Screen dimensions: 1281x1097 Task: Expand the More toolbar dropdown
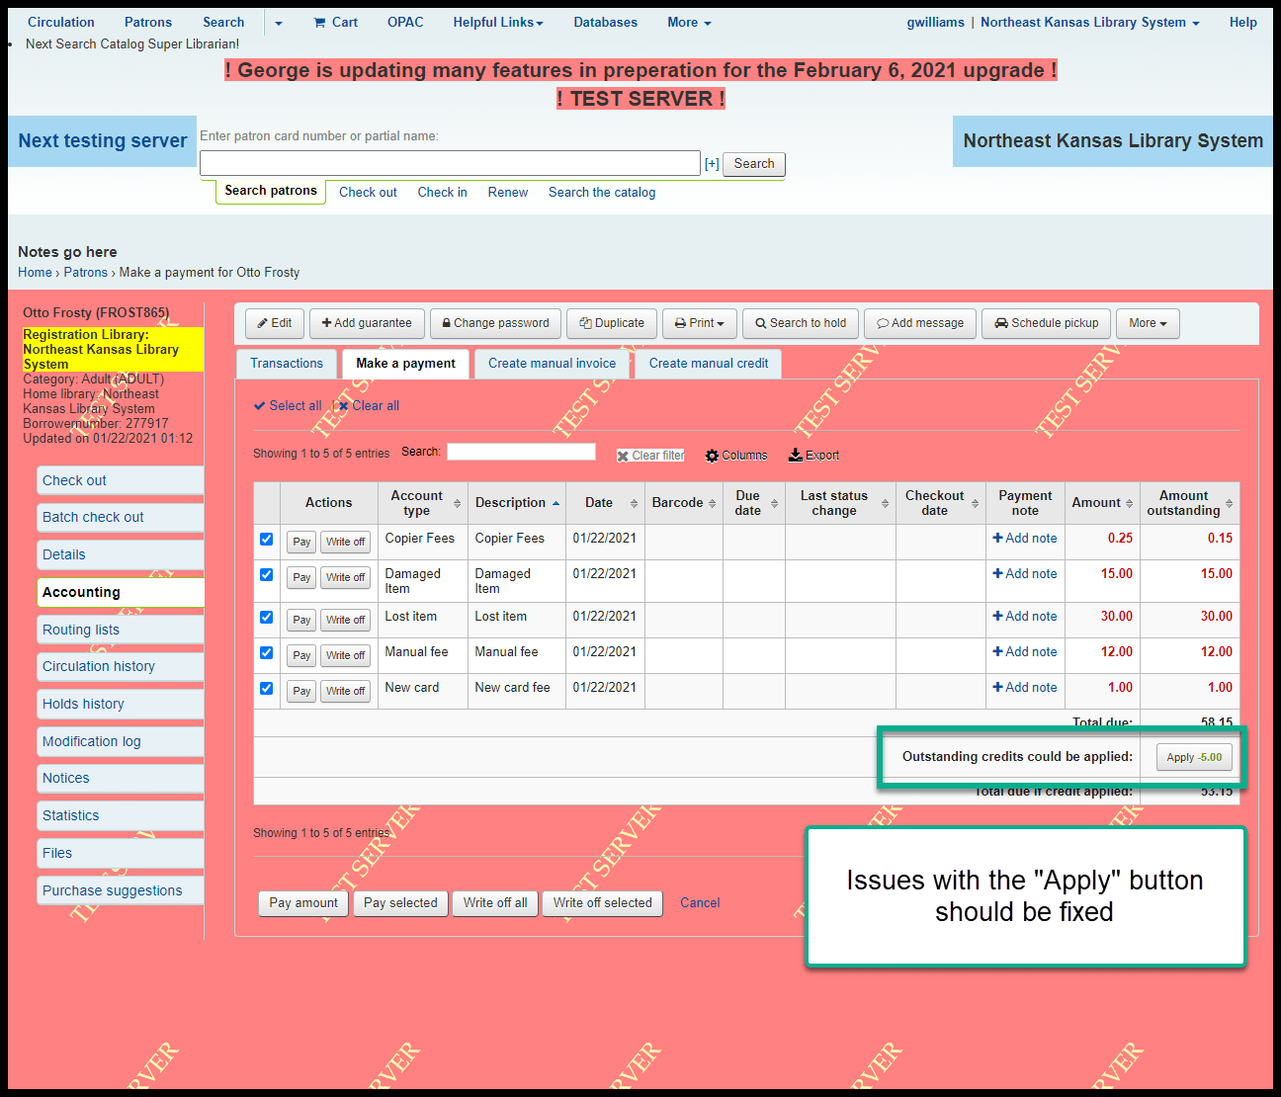tap(1148, 323)
